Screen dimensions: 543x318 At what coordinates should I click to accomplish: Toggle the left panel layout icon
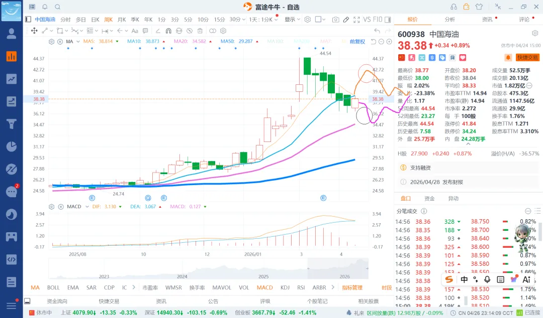coord(28,20)
